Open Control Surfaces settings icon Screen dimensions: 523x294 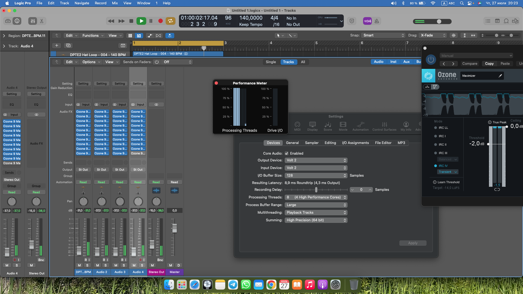[384, 126]
